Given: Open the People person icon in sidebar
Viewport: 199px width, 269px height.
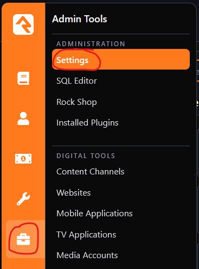Looking at the screenshot, I should (23, 118).
